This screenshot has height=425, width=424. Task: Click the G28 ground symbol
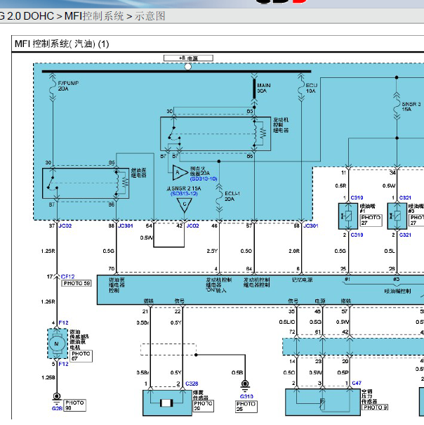[x=57, y=398]
